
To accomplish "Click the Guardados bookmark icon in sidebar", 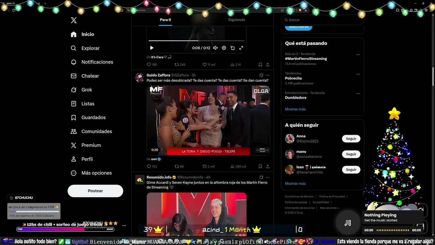I will 73,117.
